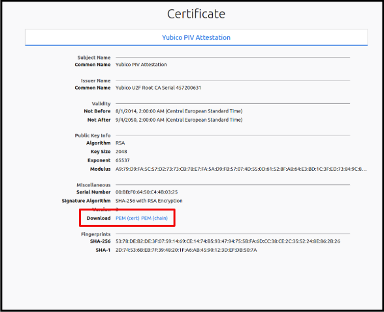The height and width of the screenshot is (312, 384).
Task: Click the SHA-1 fingerprint label
Action: click(x=103, y=250)
